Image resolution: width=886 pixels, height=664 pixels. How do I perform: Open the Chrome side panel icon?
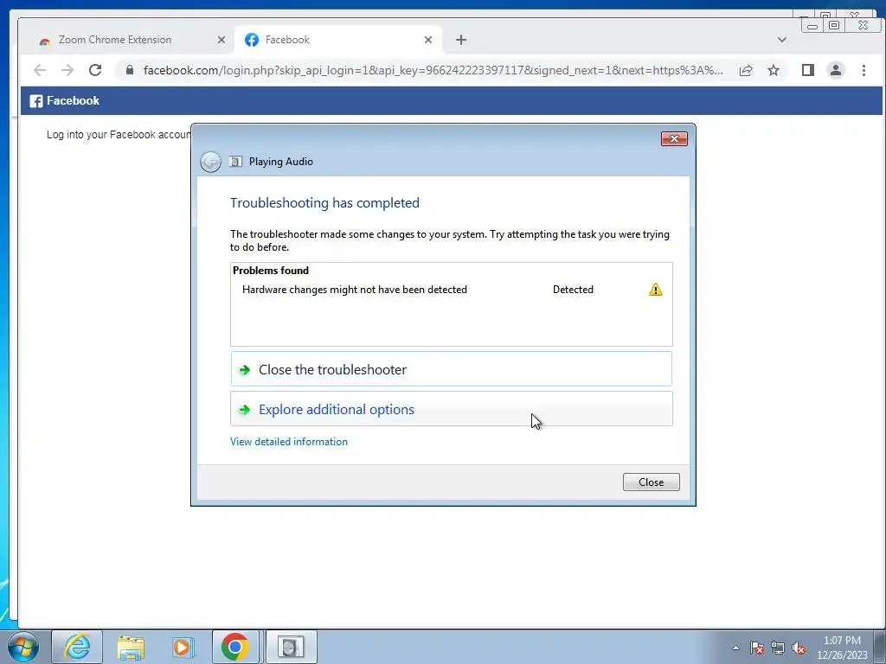808,70
